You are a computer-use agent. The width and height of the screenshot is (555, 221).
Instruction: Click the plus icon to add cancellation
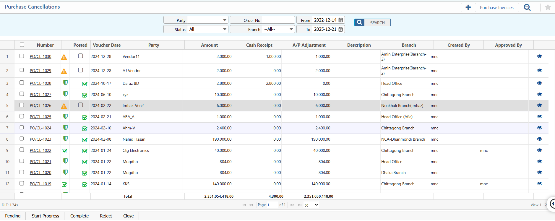click(468, 7)
